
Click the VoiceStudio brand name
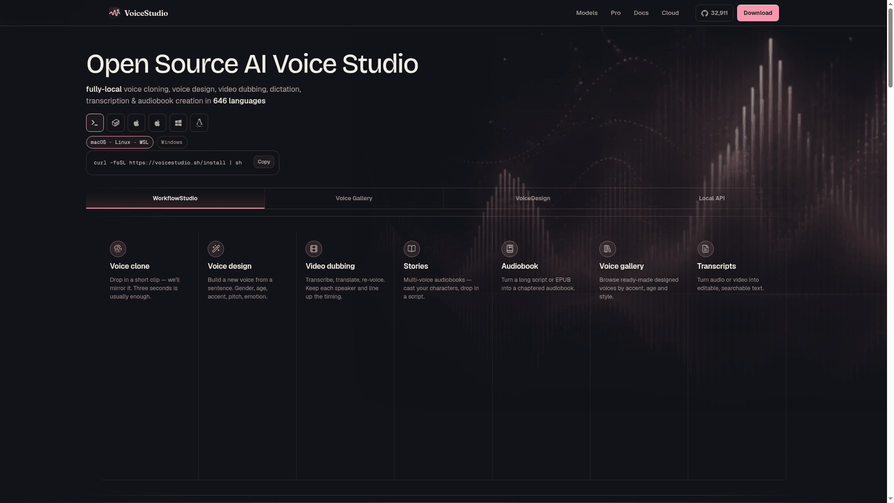(146, 13)
